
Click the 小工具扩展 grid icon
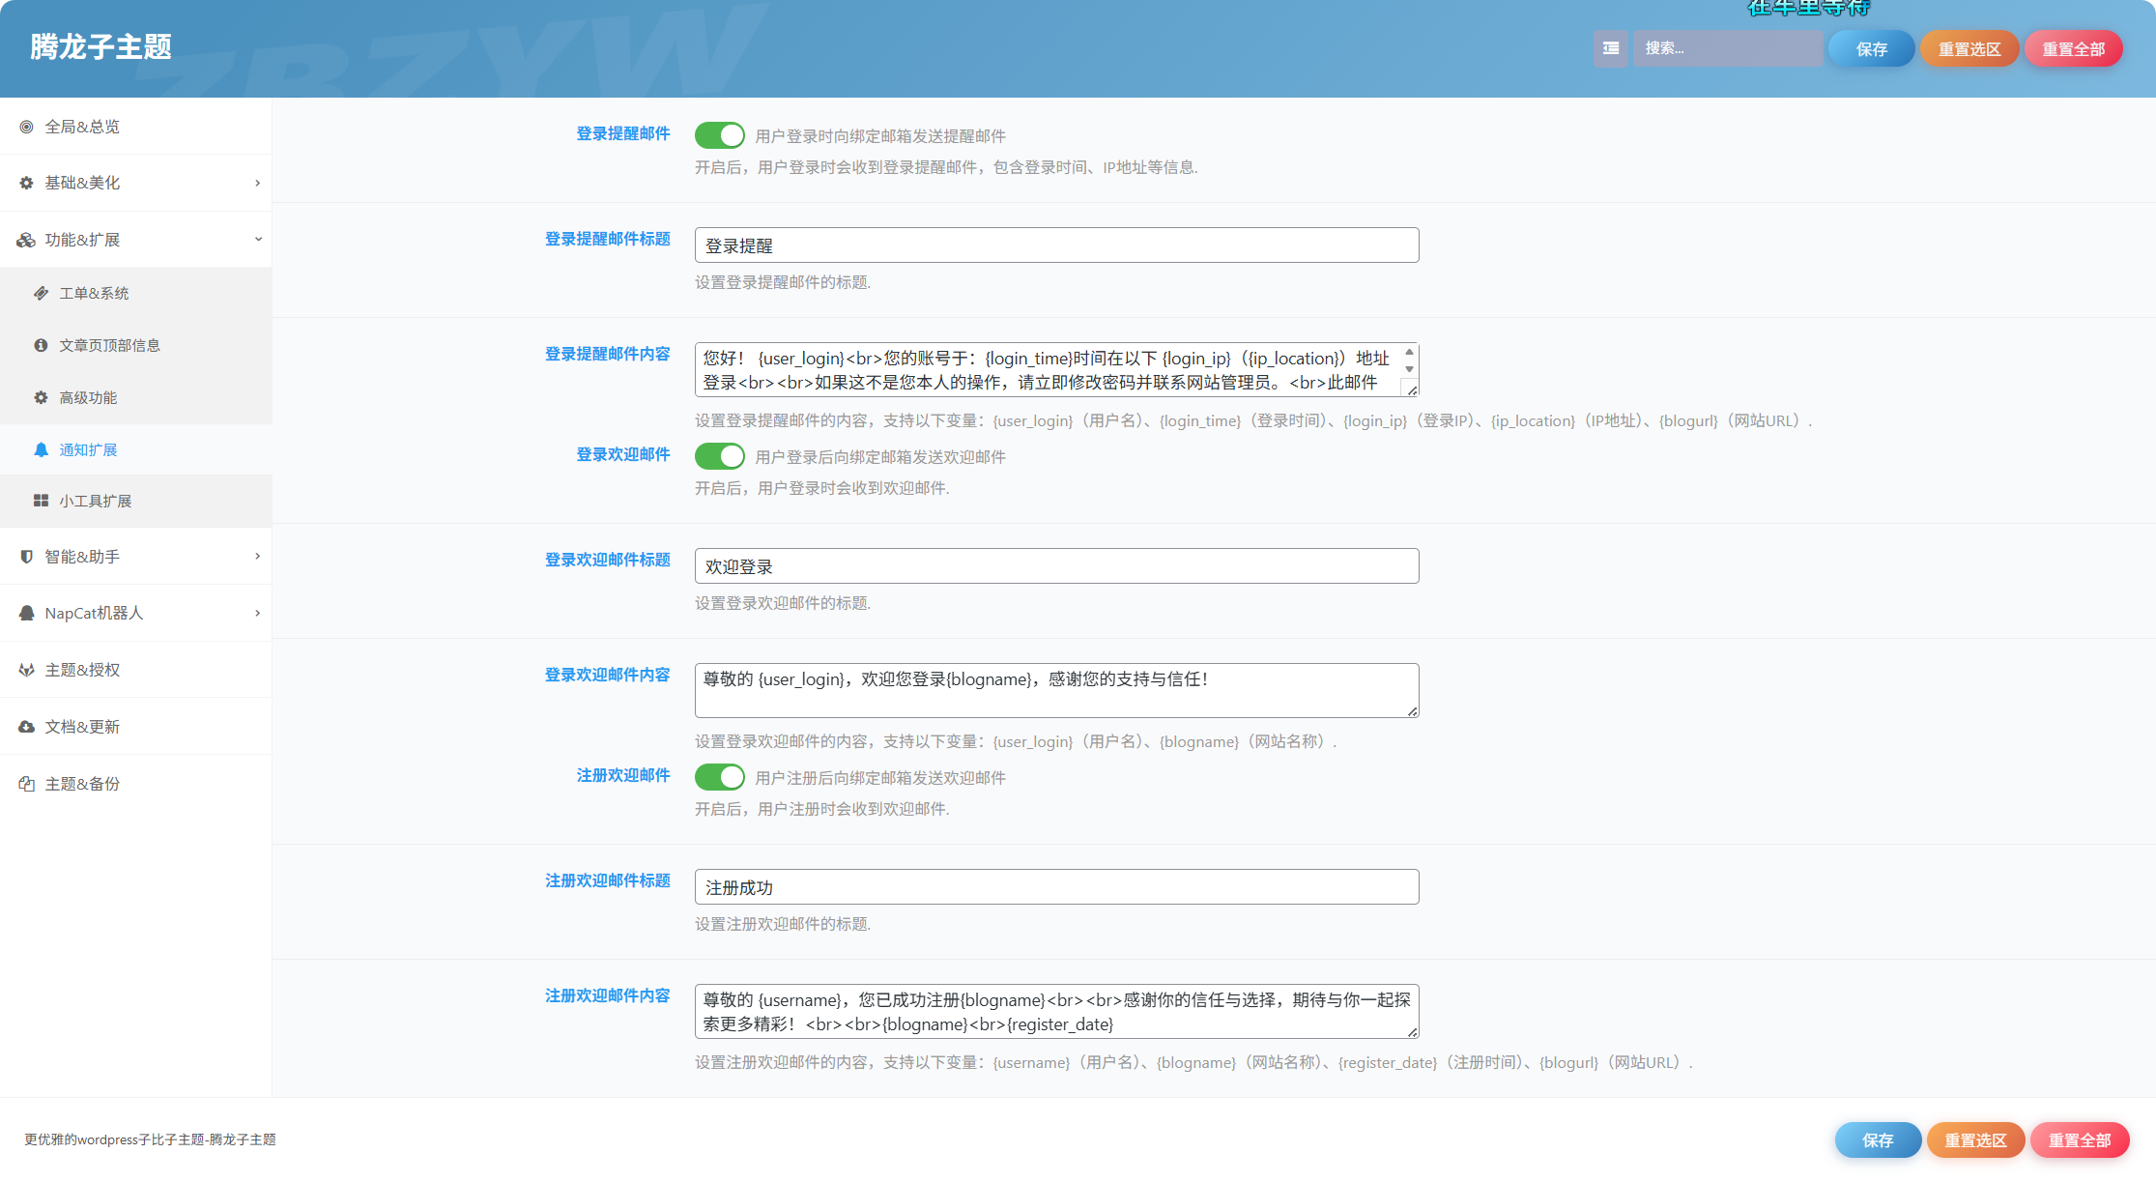pyautogui.click(x=41, y=501)
